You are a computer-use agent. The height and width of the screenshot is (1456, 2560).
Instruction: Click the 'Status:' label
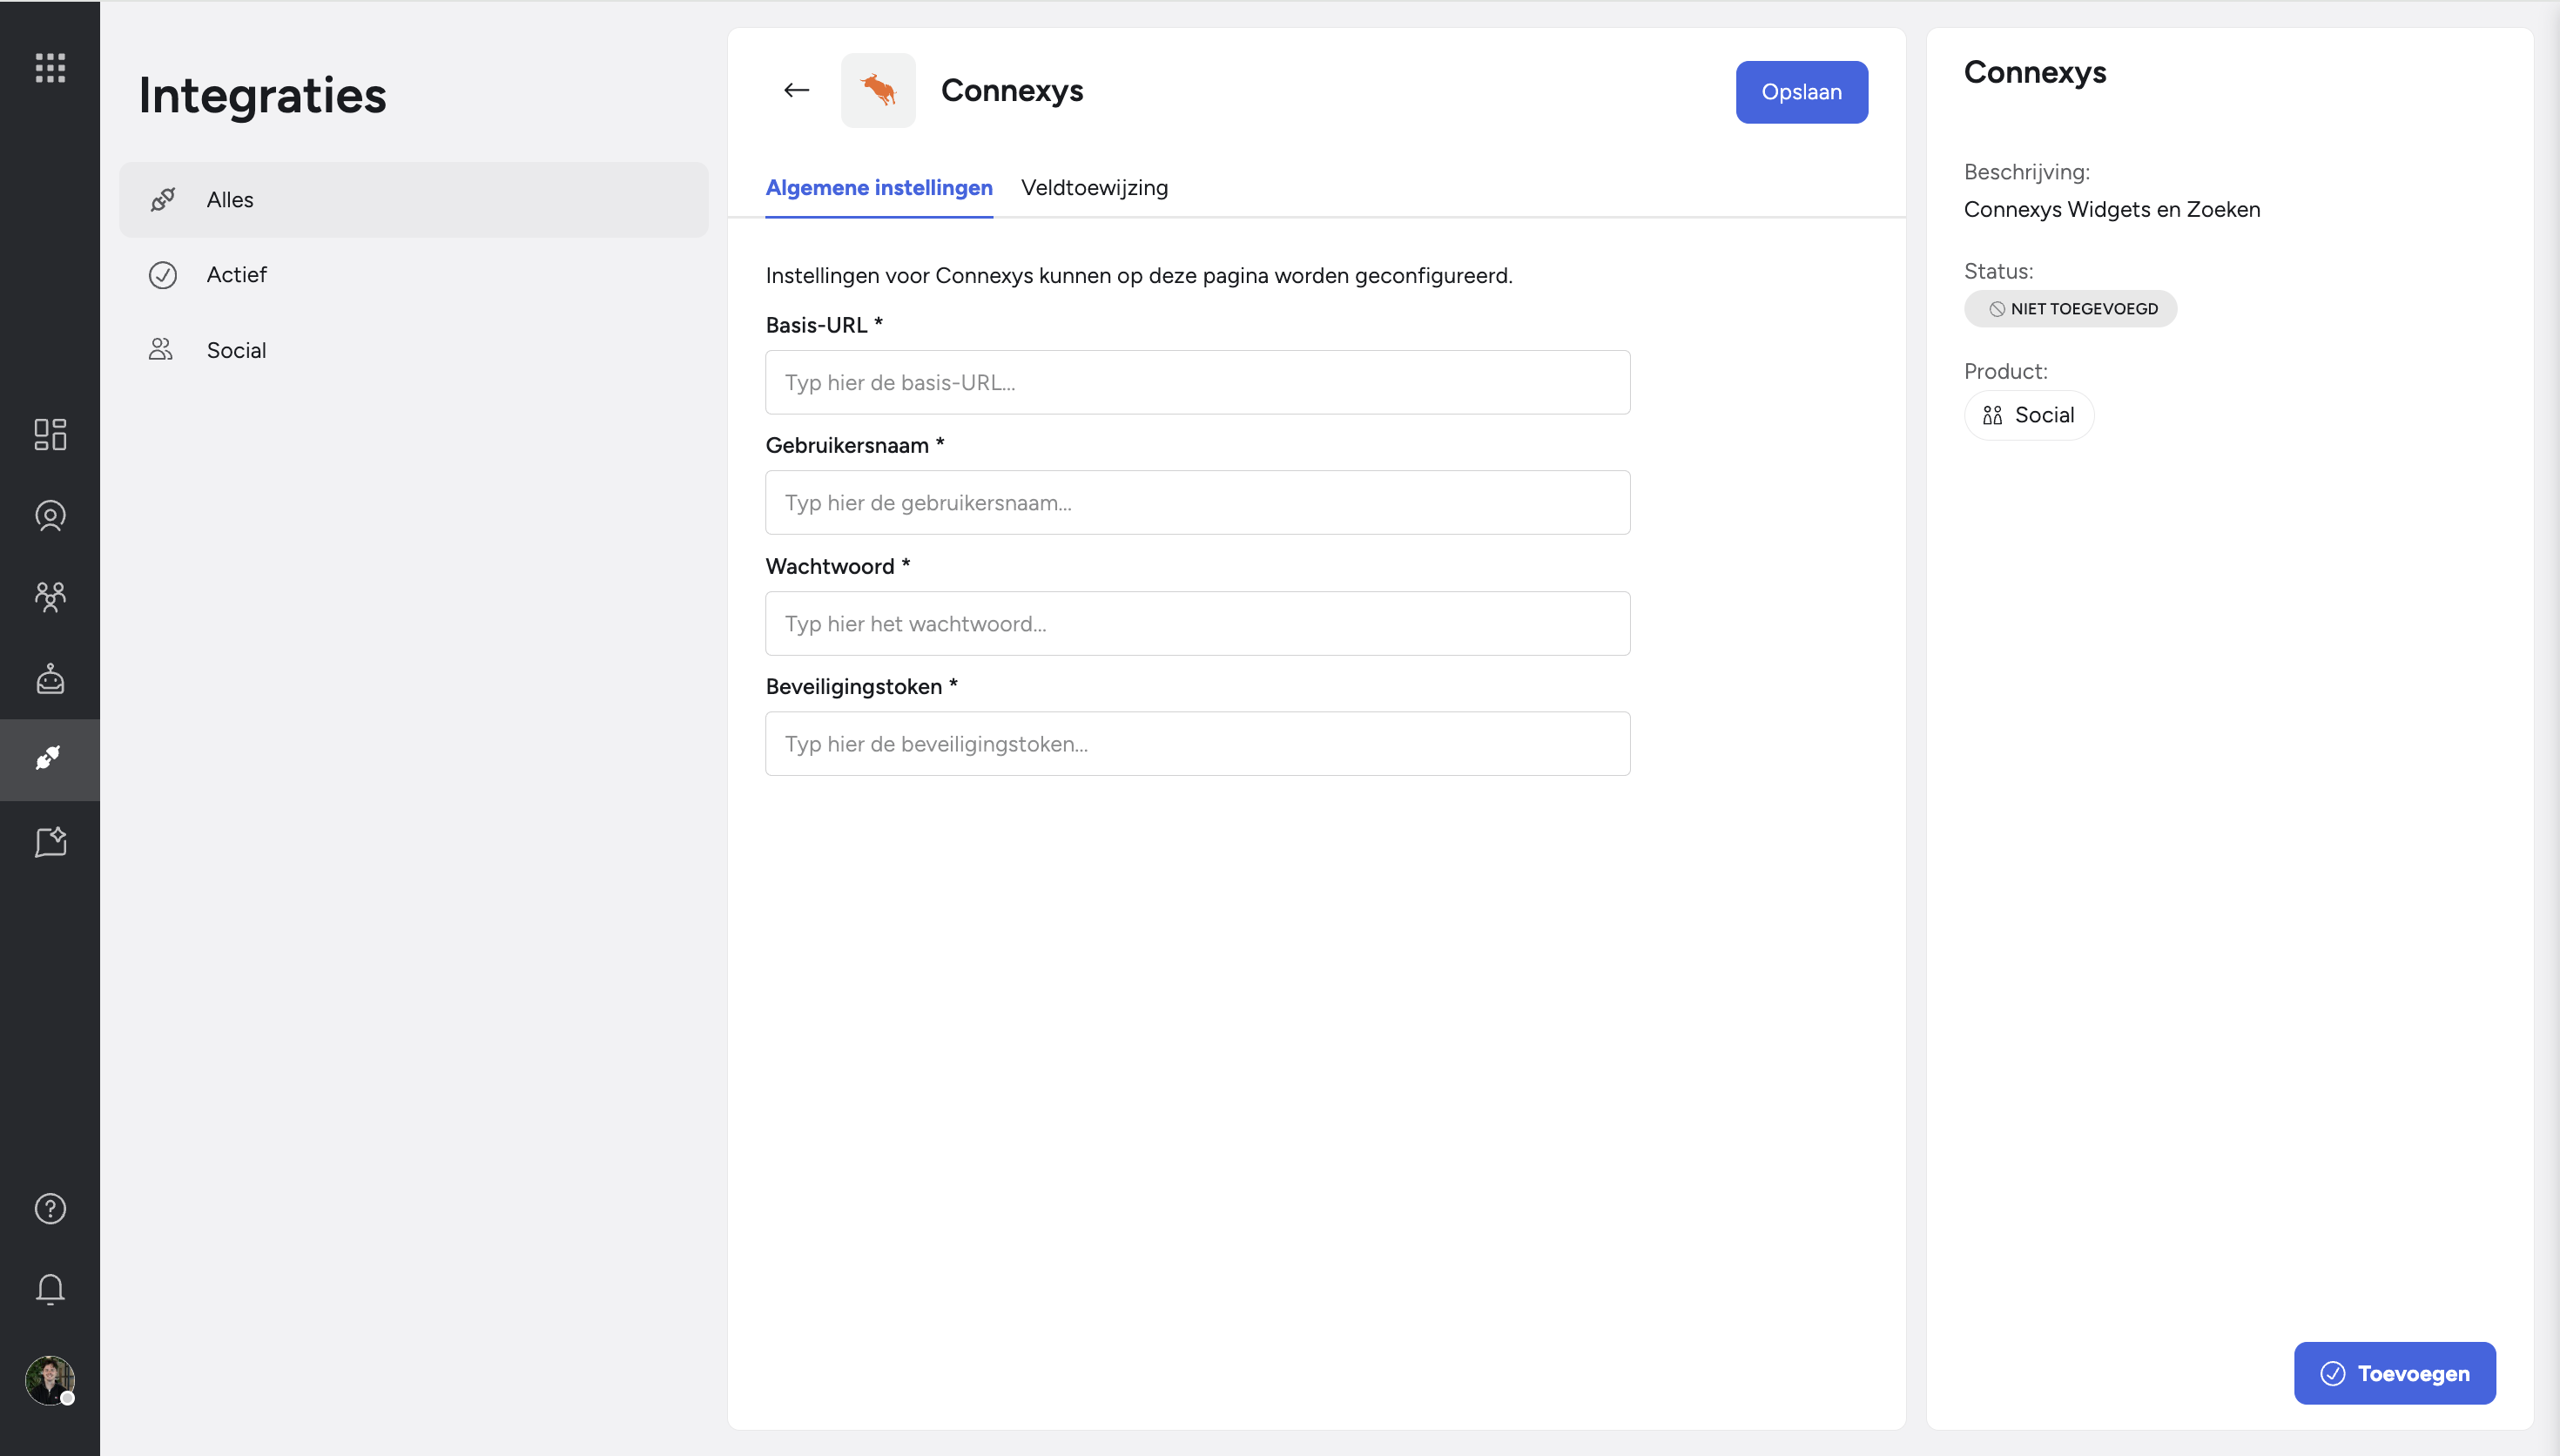1999,271
